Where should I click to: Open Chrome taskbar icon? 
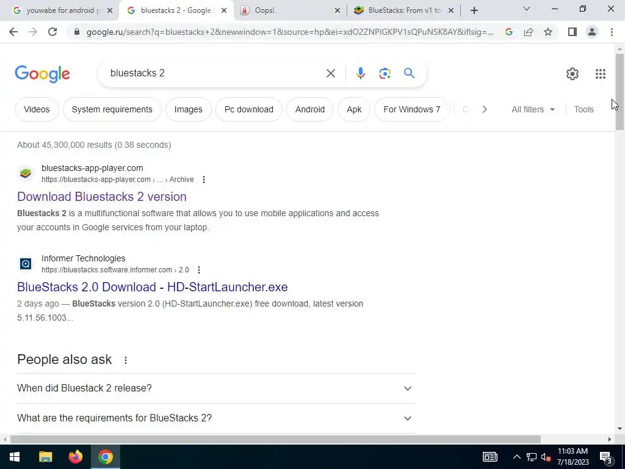[x=105, y=457]
